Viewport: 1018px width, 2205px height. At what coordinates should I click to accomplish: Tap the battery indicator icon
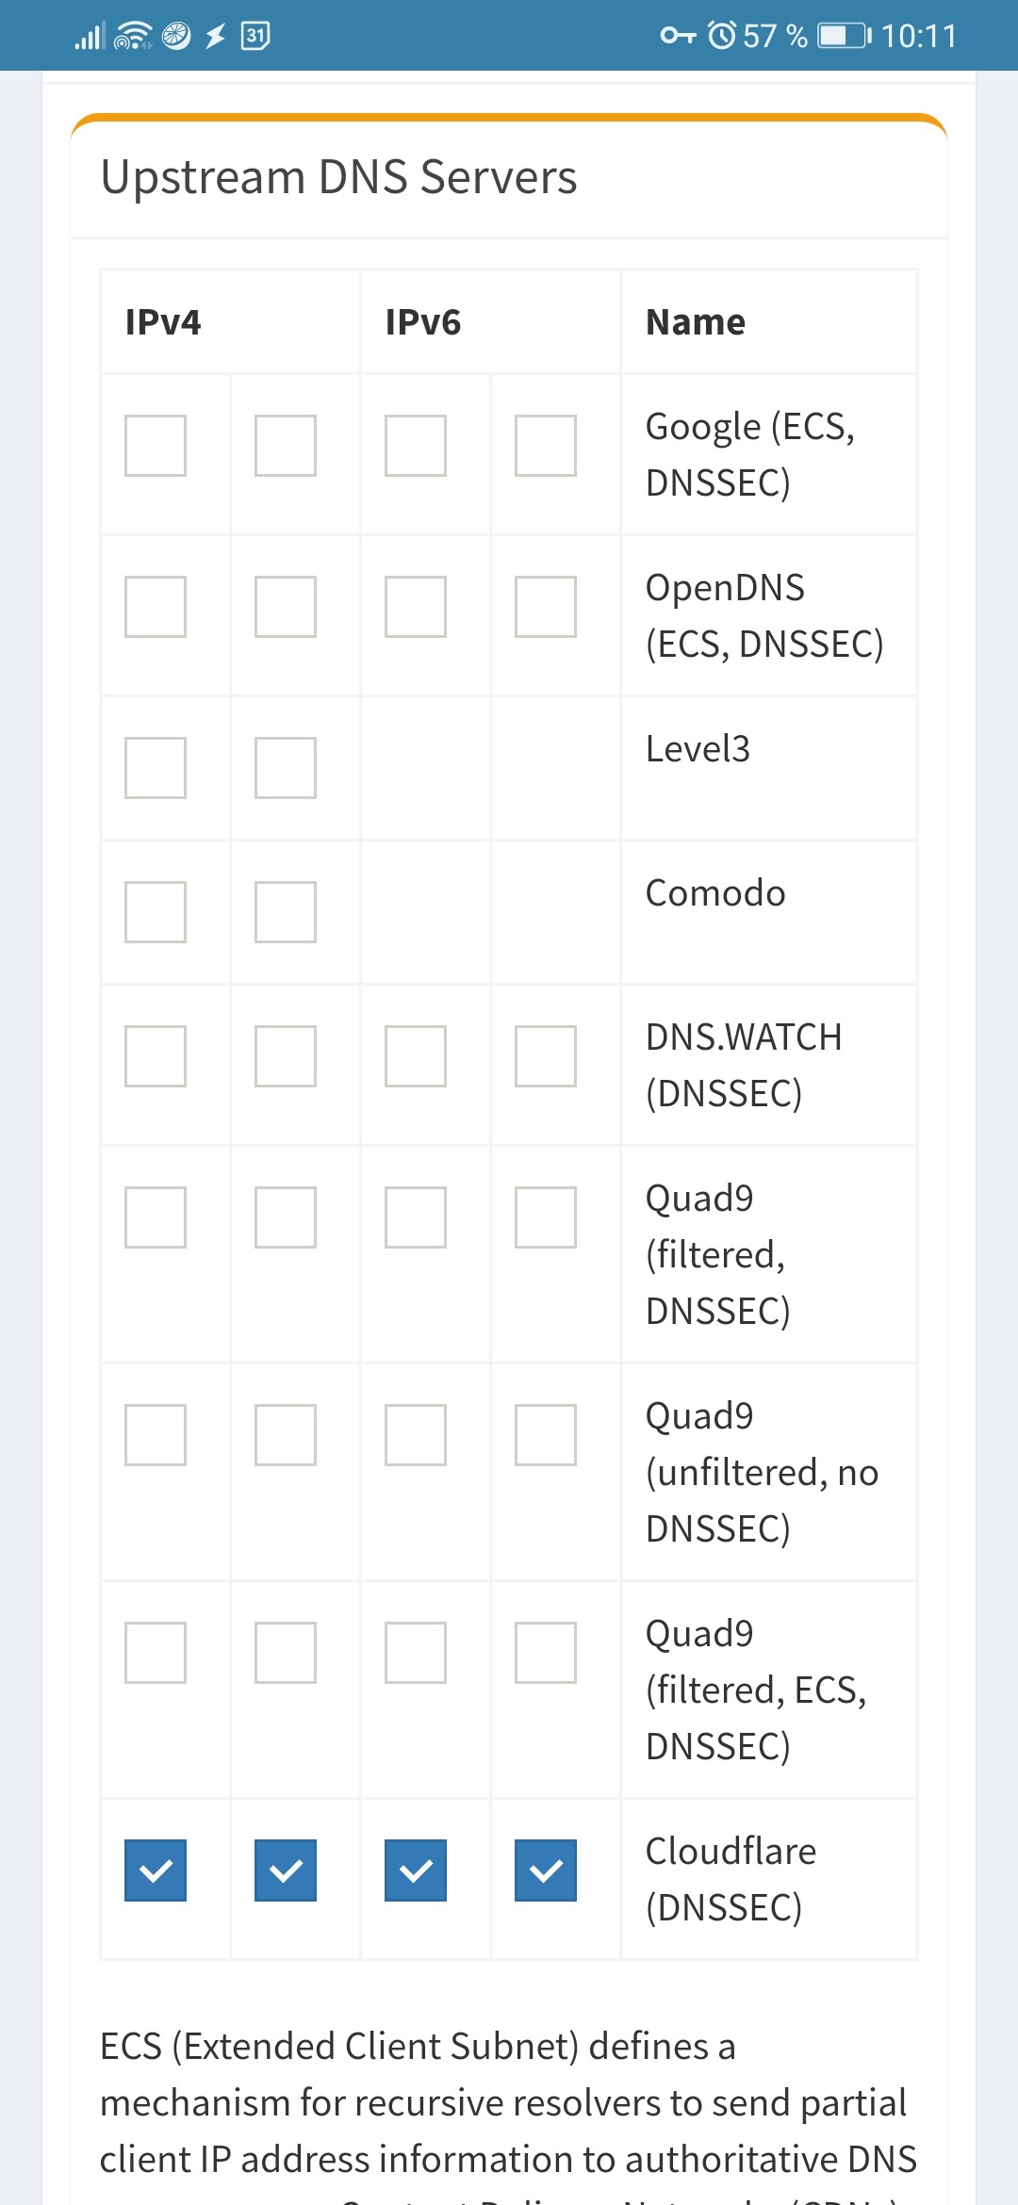845,36
